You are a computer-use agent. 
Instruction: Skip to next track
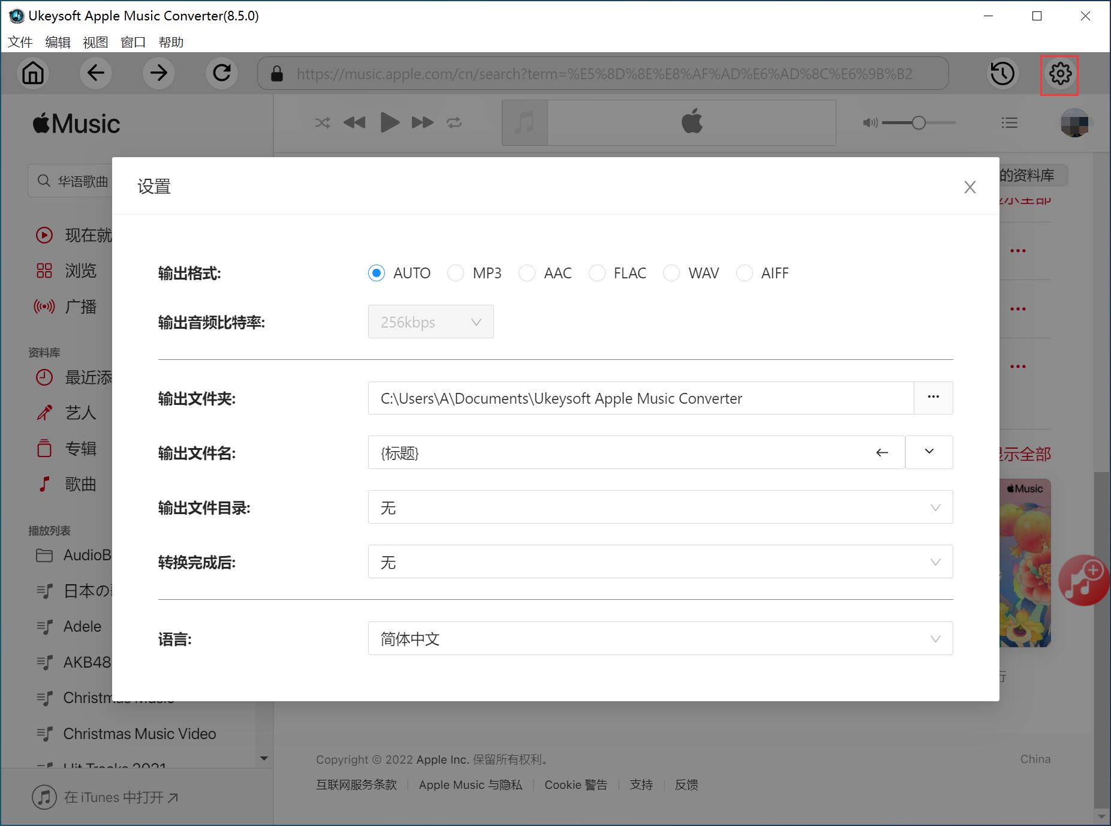423,123
